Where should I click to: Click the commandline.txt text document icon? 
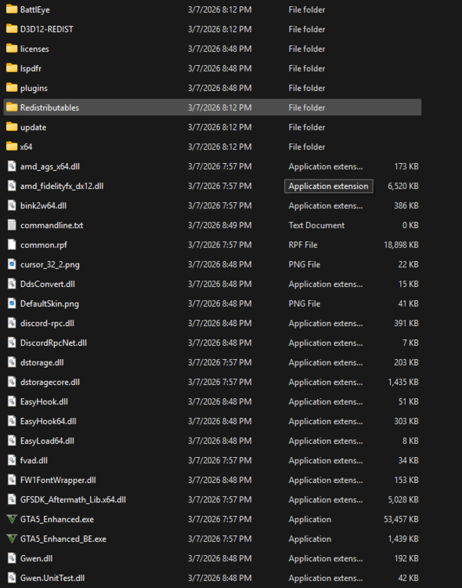[x=12, y=225]
